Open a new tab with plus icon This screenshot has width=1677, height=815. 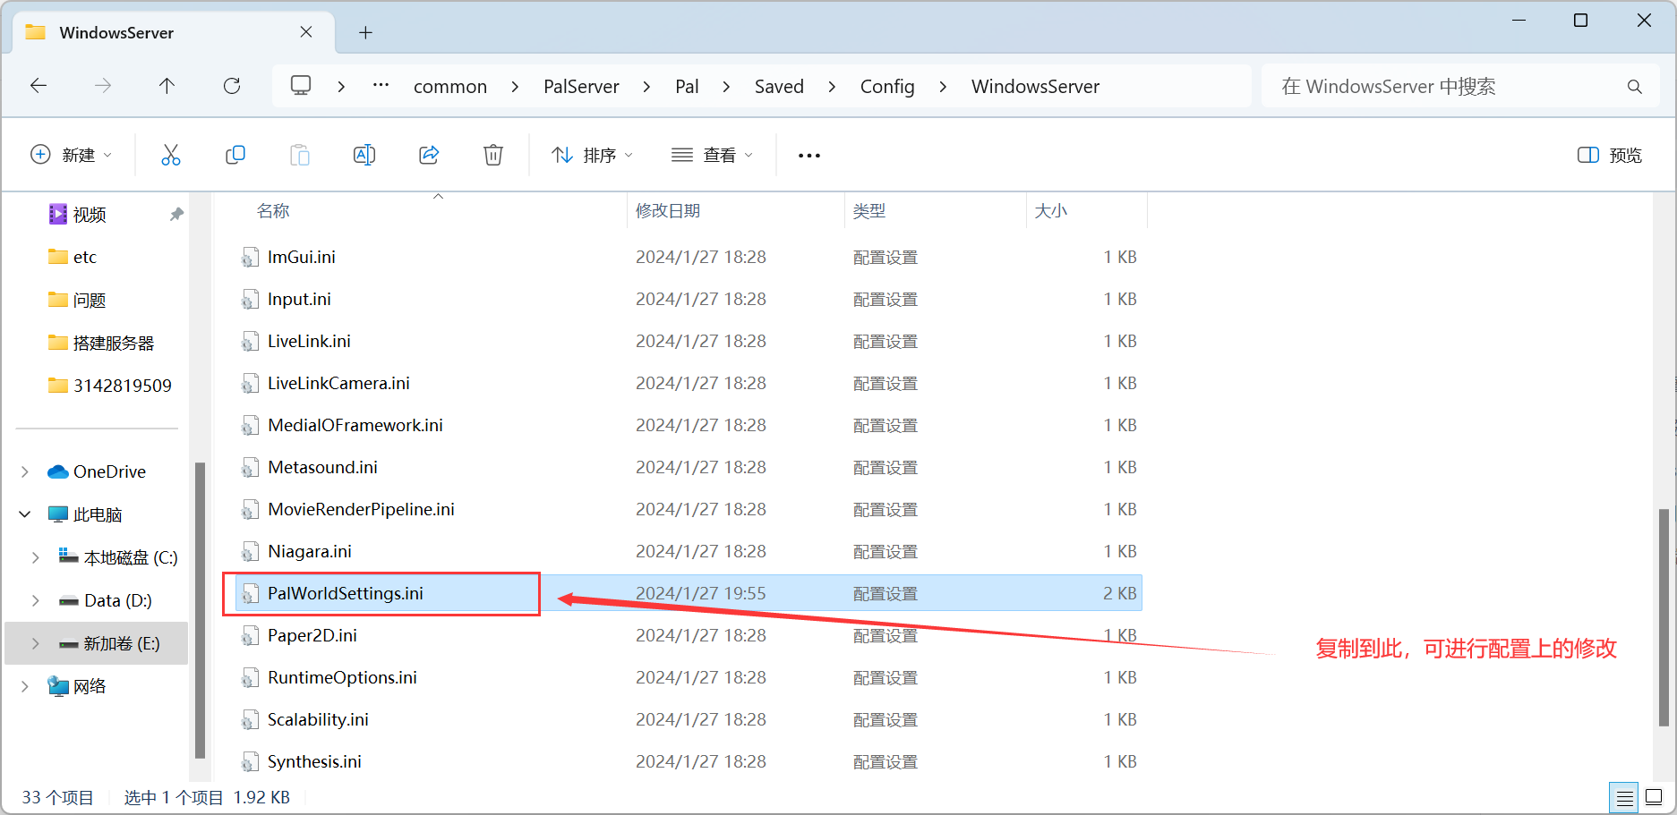coord(365,32)
